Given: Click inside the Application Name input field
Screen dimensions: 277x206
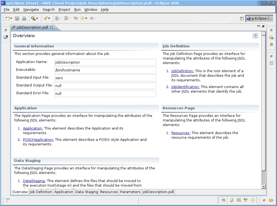Looking at the screenshot, I should [x=104, y=62].
